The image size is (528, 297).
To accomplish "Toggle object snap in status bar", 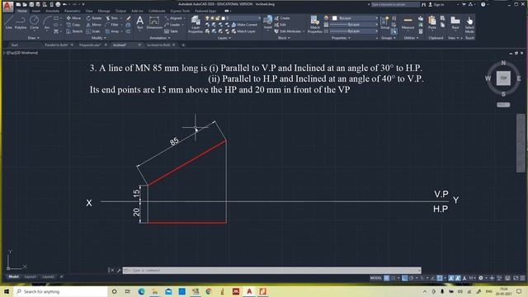I will tap(440, 278).
